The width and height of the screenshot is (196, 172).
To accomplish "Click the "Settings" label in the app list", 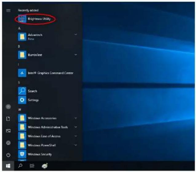I will point(33,100).
